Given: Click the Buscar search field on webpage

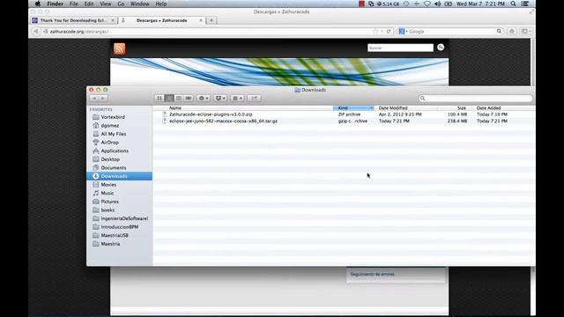Looking at the screenshot, I should click(x=400, y=48).
